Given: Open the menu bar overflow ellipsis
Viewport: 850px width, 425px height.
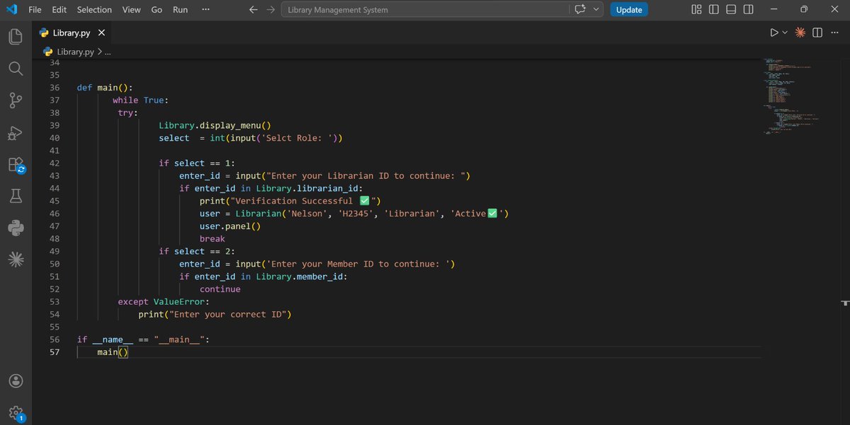Looking at the screenshot, I should pos(205,10).
